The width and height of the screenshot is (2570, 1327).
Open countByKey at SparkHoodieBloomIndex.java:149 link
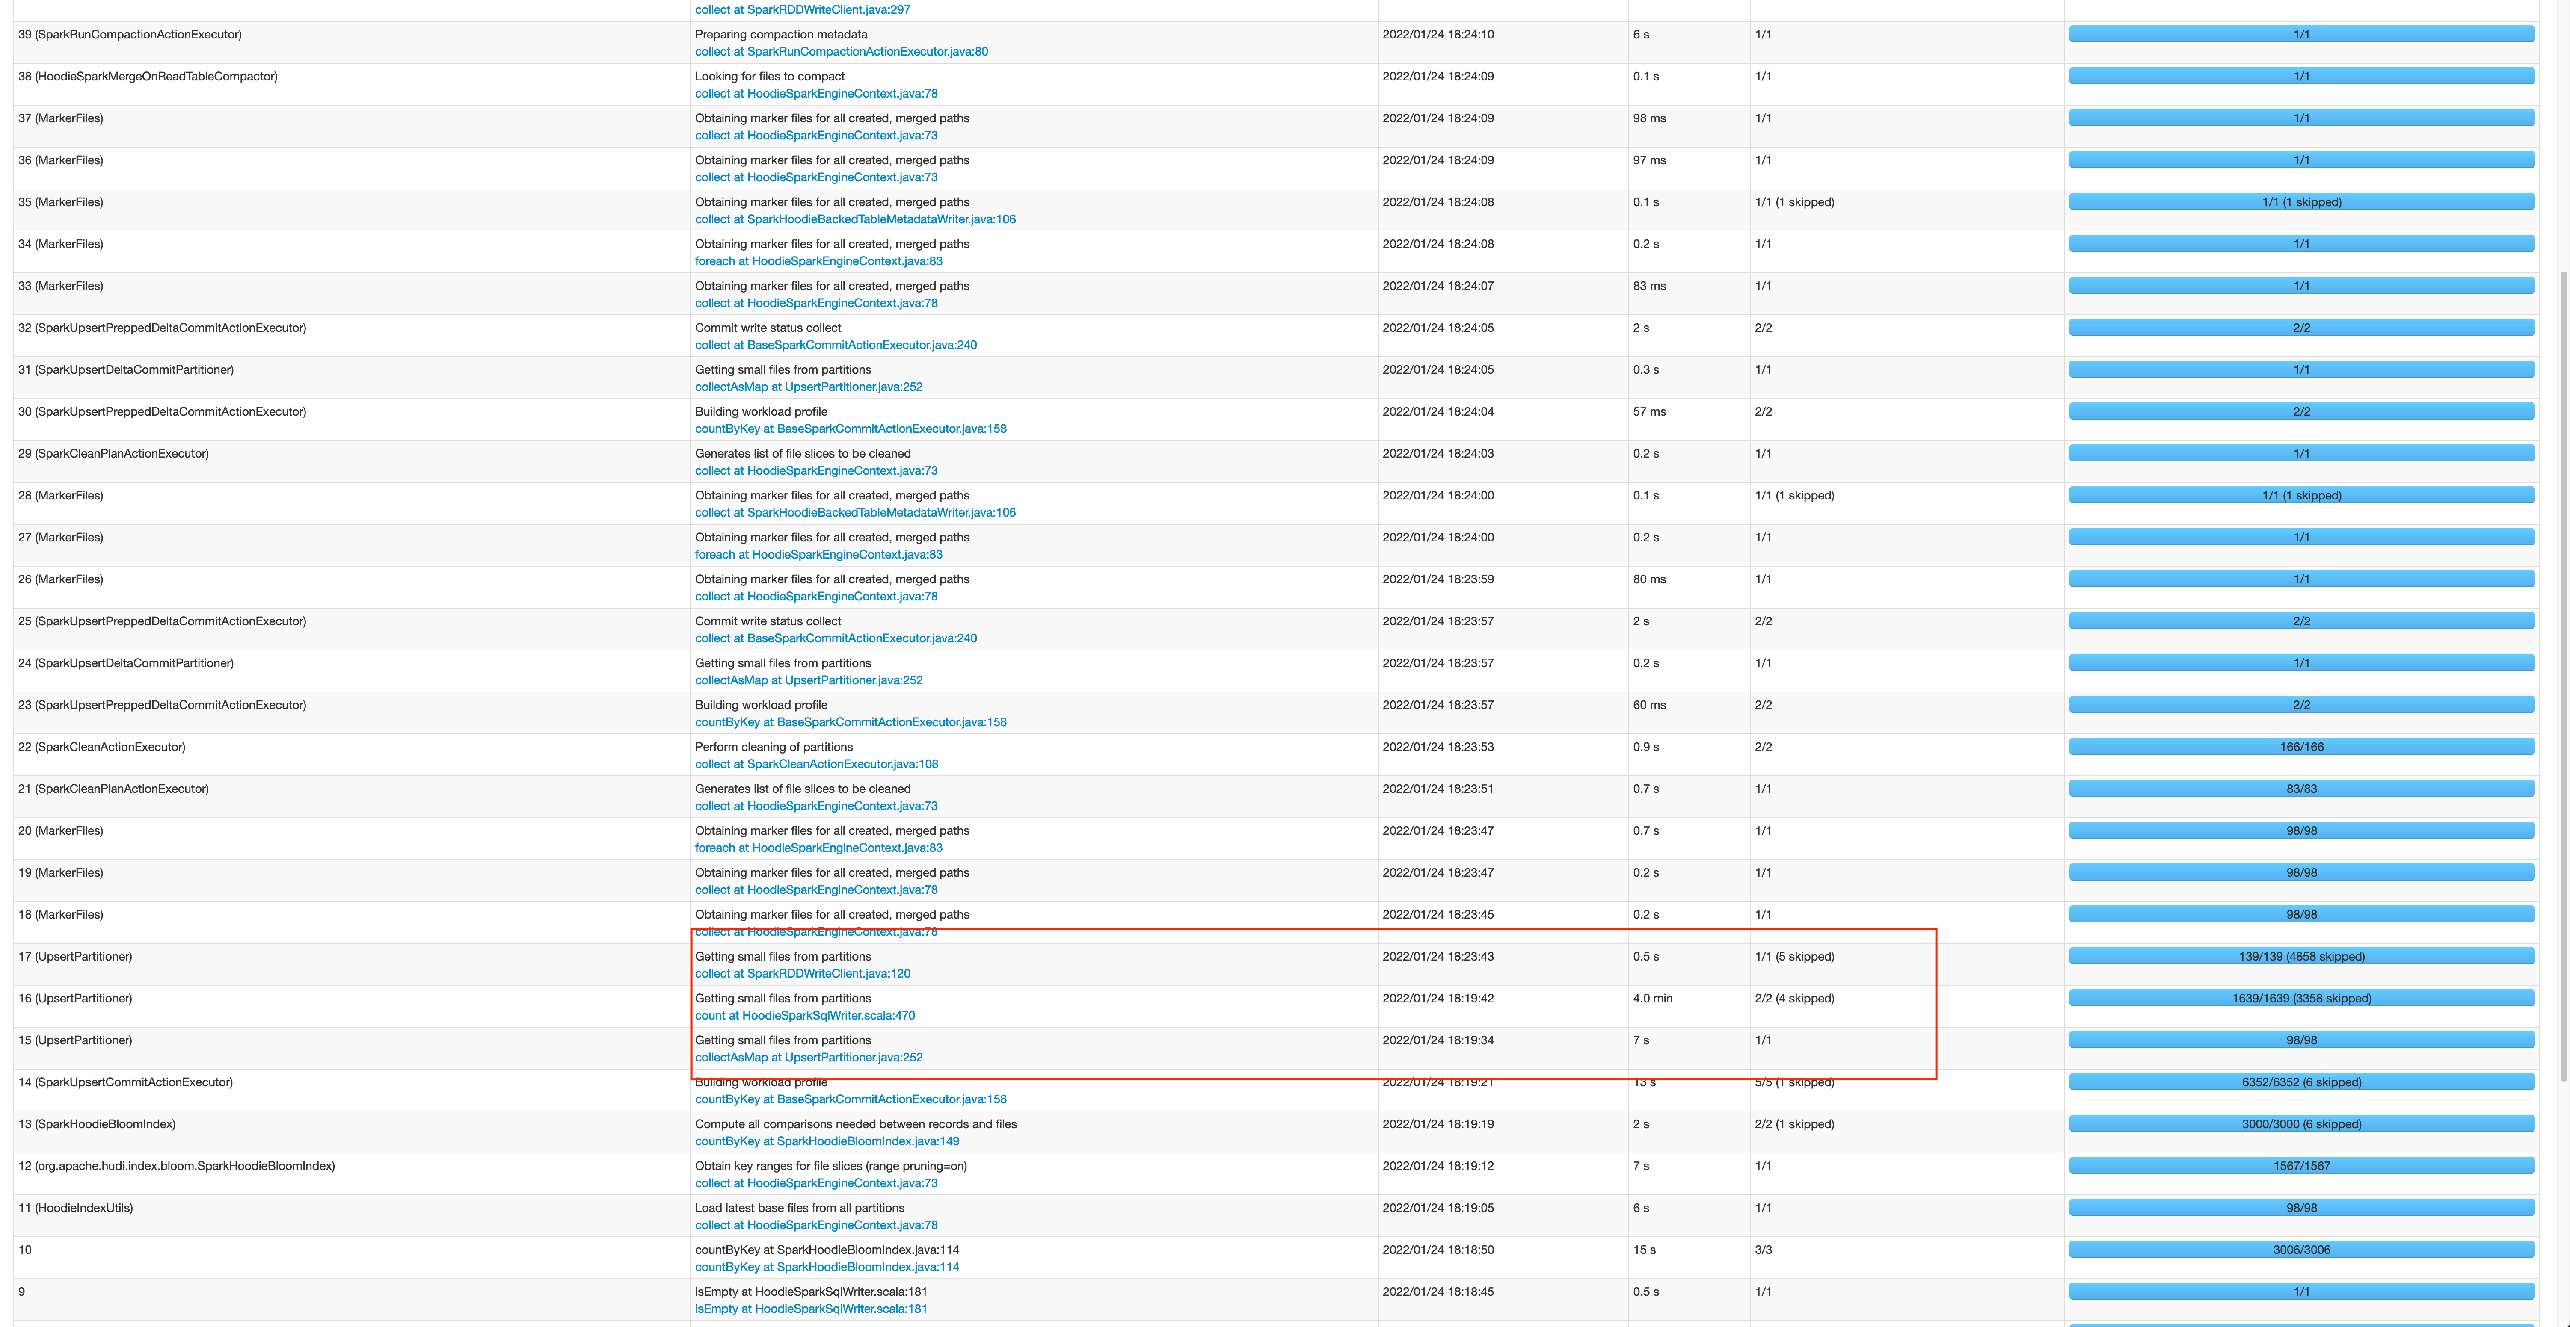pos(826,1141)
